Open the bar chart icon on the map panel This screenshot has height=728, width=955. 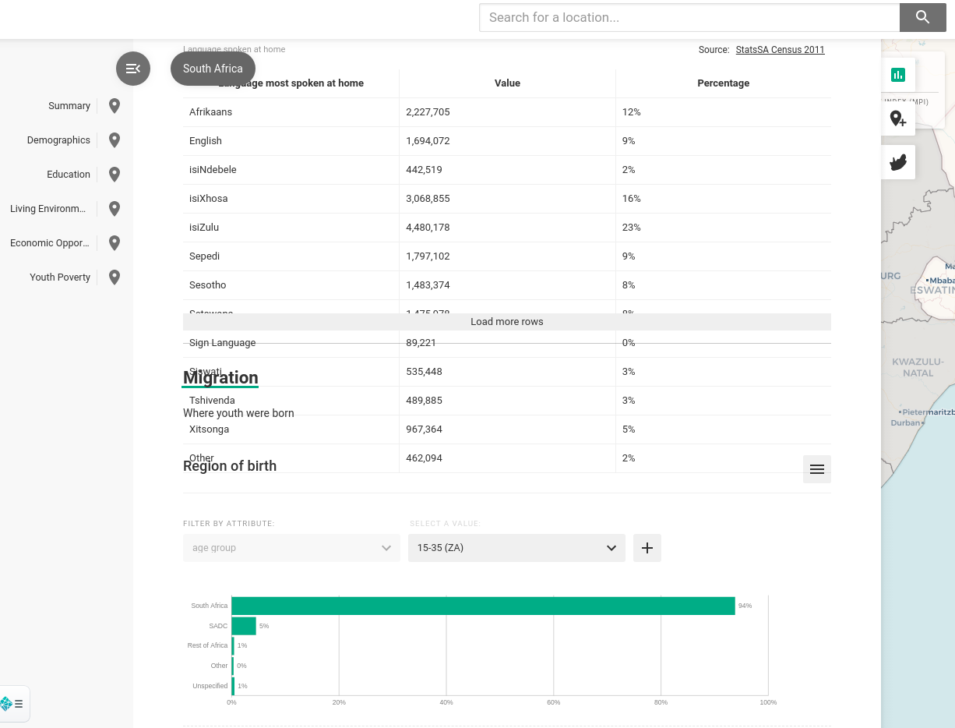coord(898,75)
